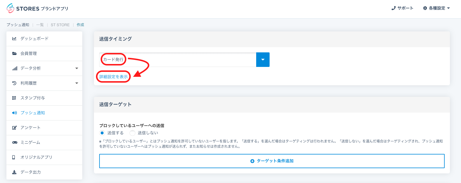The width and height of the screenshot is (461, 183).
Task: Go to the 一覧 breadcrumb link
Action: [40, 25]
